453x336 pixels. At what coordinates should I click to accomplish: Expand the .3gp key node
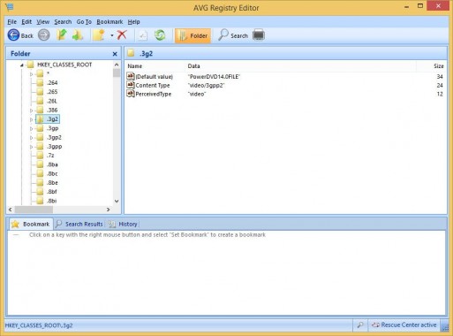[x=32, y=129]
